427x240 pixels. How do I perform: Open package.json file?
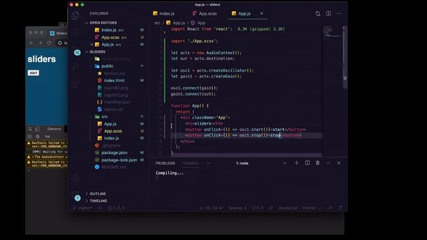click(x=114, y=153)
